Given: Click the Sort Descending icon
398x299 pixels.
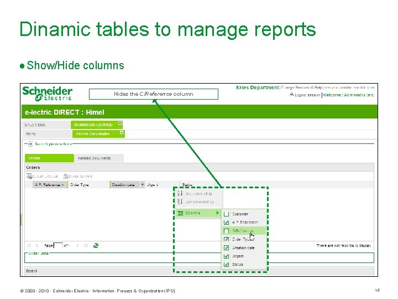Looking at the screenshot, I should (180, 202).
